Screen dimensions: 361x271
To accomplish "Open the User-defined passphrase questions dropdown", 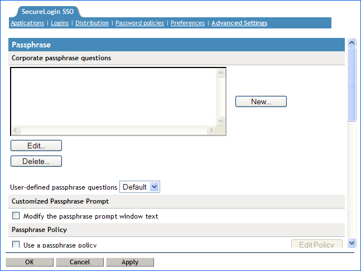I will tap(140, 187).
